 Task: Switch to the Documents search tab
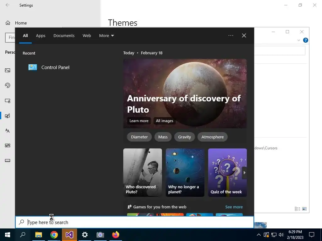click(64, 36)
